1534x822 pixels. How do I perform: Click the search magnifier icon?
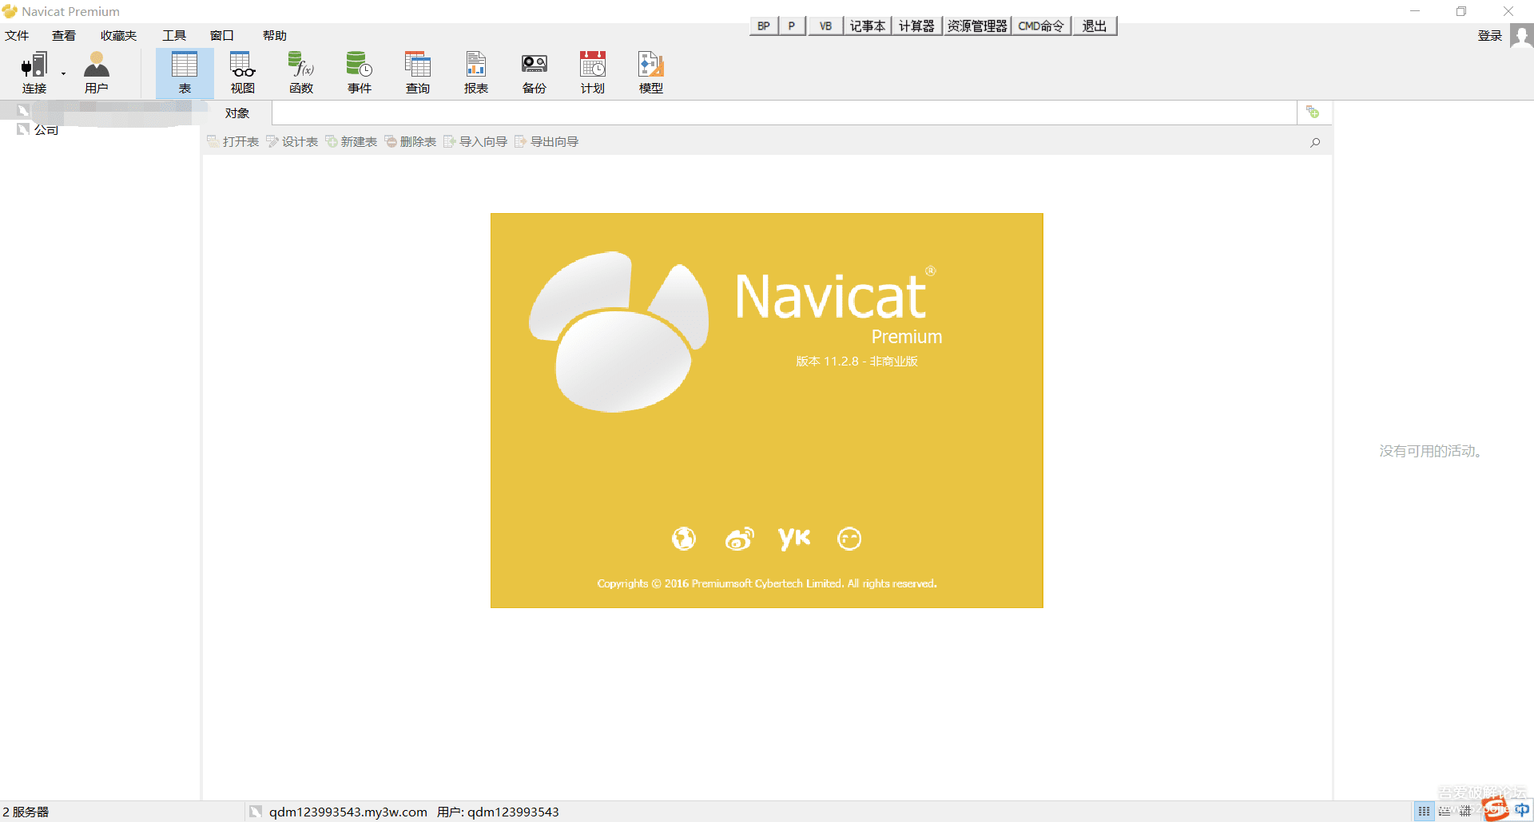(1315, 142)
